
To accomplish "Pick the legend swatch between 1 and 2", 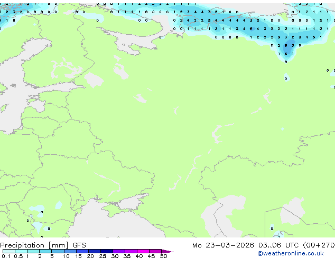I will (x=33, y=251).
